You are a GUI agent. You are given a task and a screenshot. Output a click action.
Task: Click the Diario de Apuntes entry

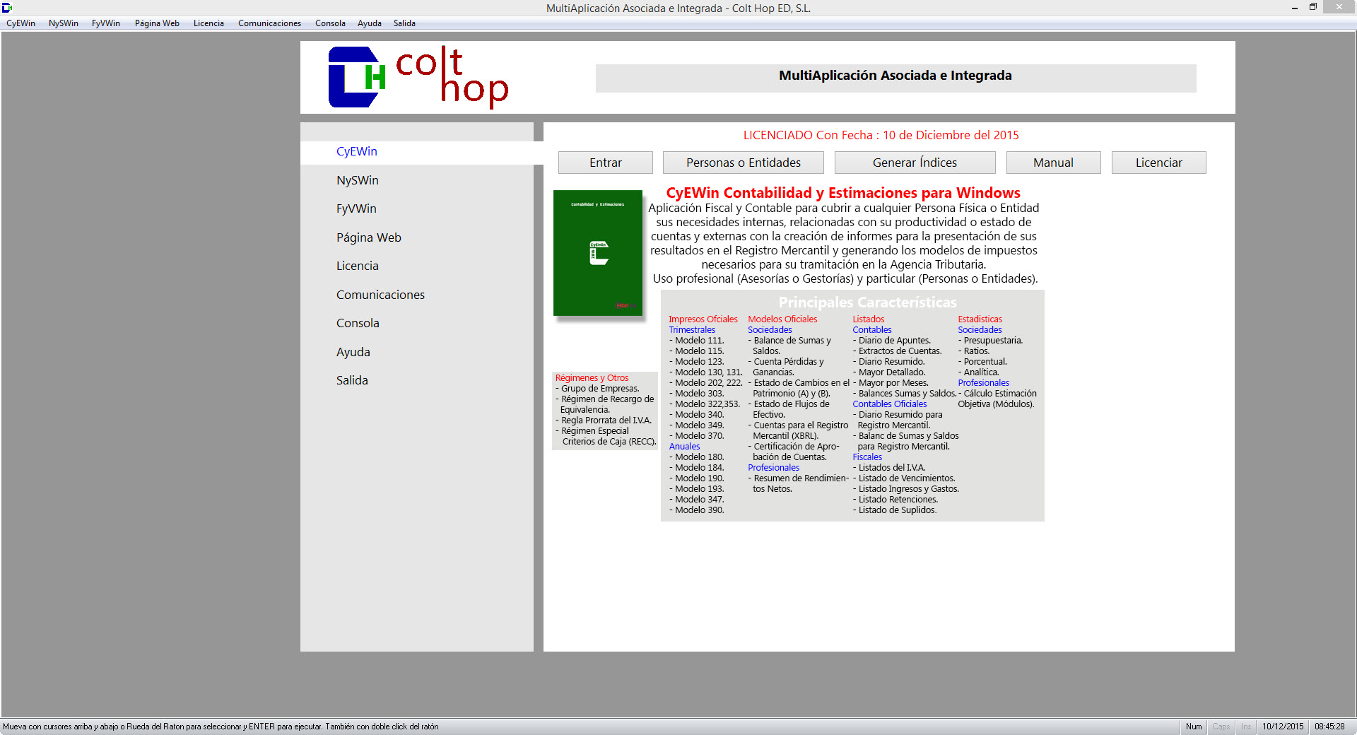click(x=892, y=341)
